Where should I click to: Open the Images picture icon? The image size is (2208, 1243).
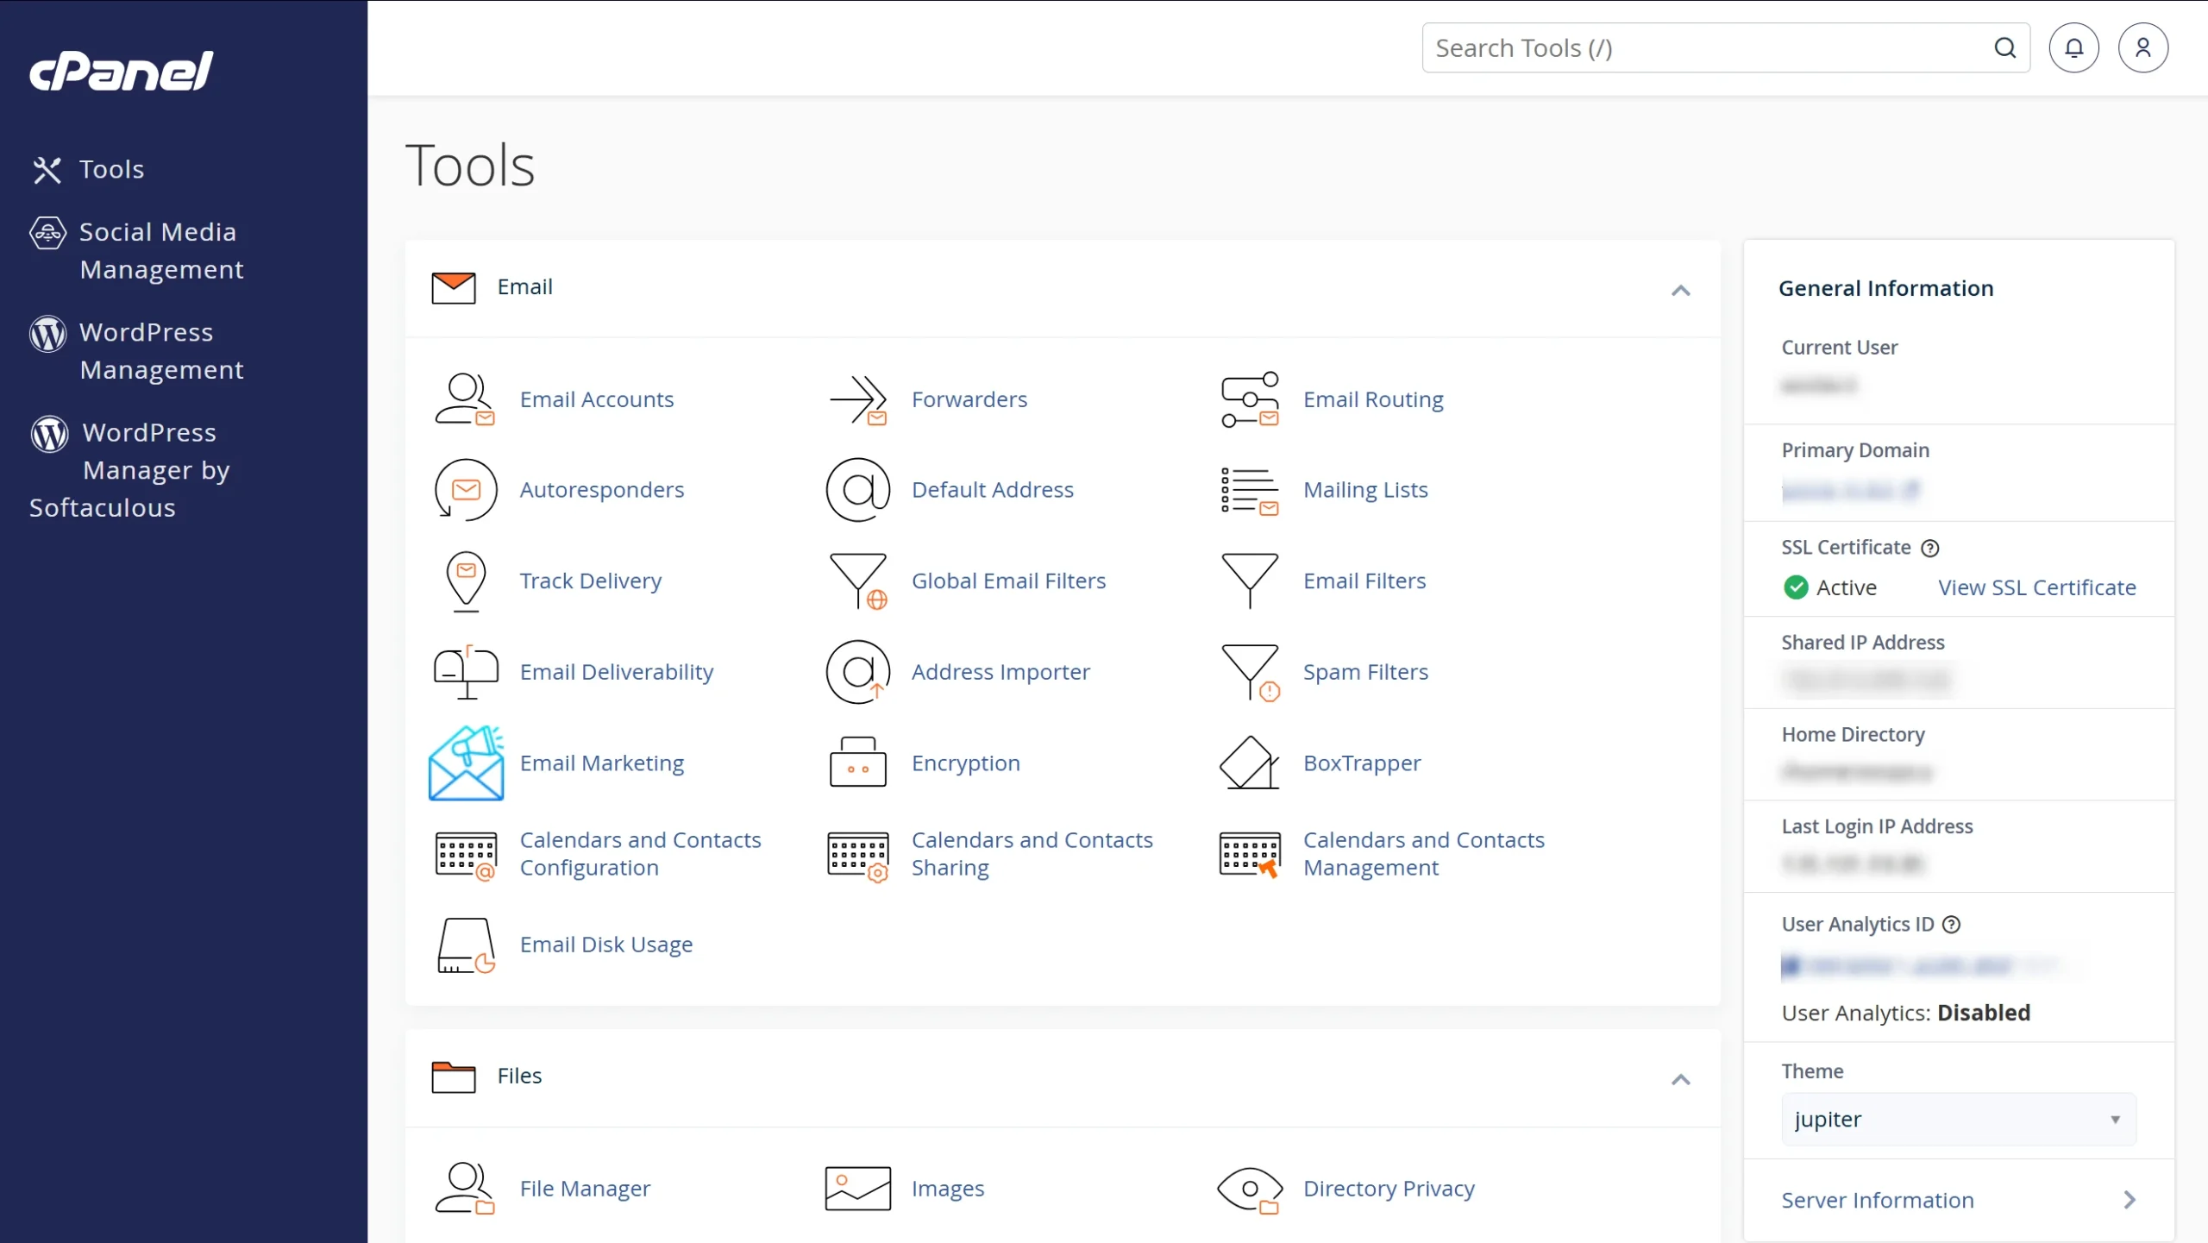(x=857, y=1189)
